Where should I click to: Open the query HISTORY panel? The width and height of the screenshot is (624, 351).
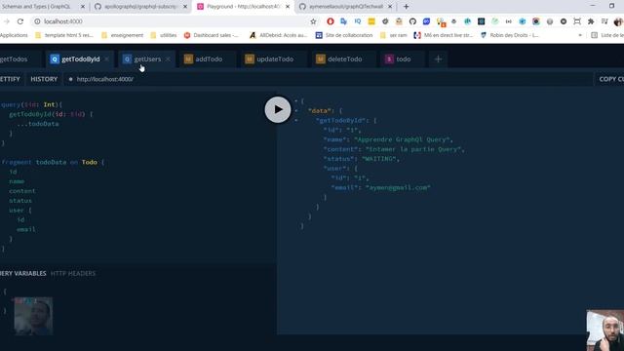click(x=44, y=79)
